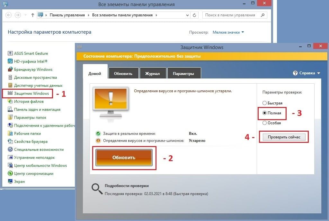This screenshot has width=329, height=221.
Task: Click the ASUS Smart Gesture icon
Action: (10, 53)
